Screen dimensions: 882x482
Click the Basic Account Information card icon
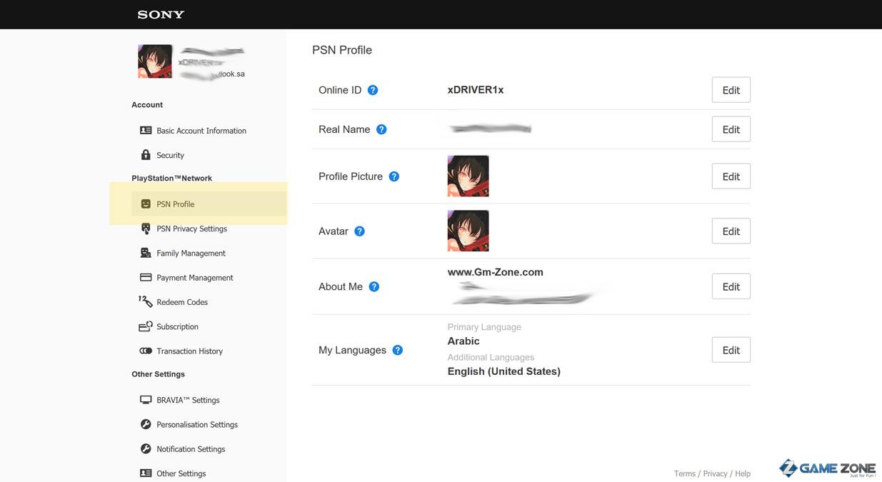[146, 131]
